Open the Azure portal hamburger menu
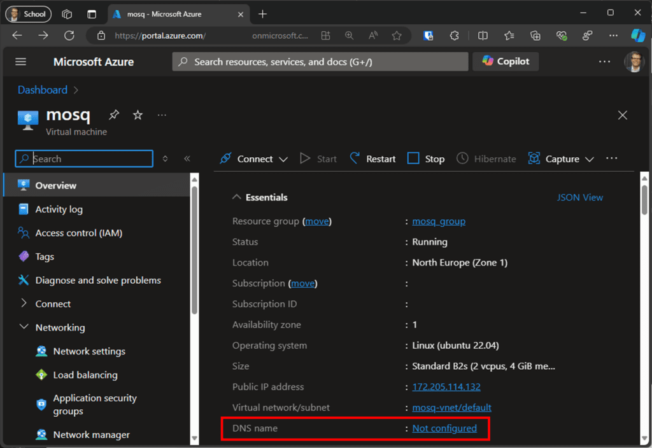The height and width of the screenshot is (448, 652). pyautogui.click(x=21, y=62)
